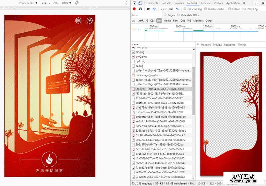Click the rotate device orientation icon

[76, 3]
